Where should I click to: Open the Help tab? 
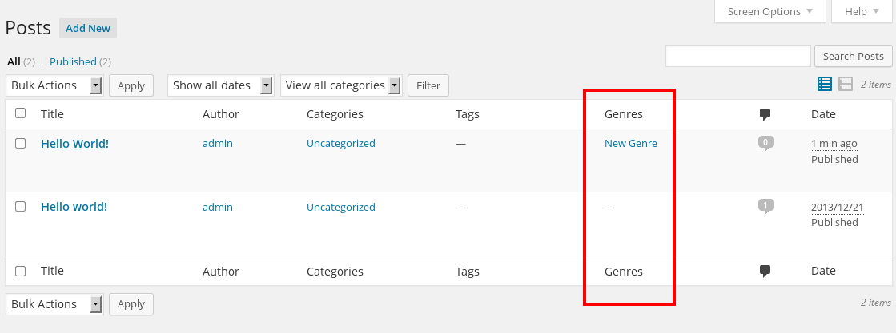click(862, 11)
